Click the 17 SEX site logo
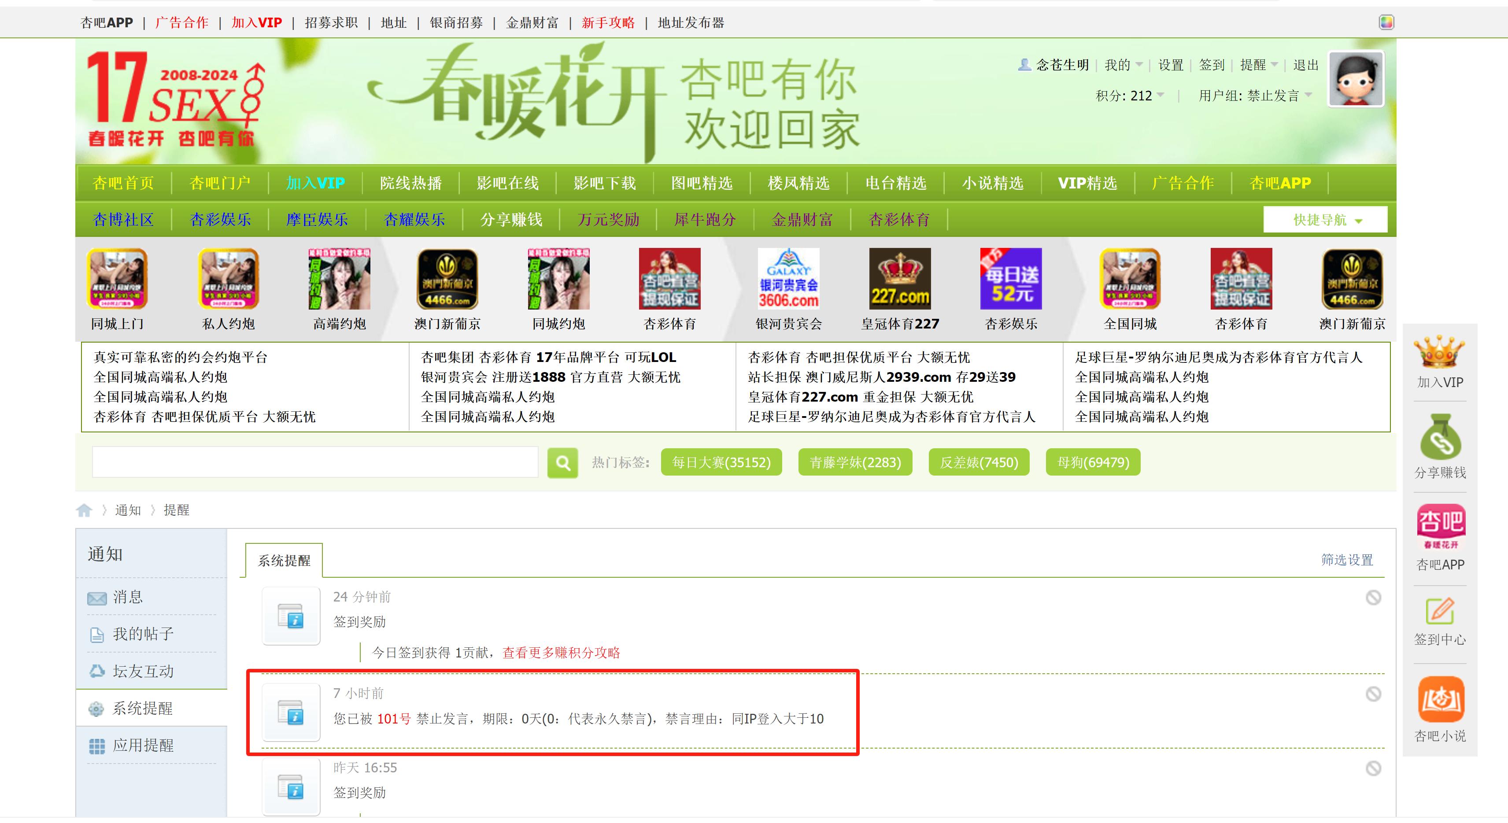 (x=176, y=98)
